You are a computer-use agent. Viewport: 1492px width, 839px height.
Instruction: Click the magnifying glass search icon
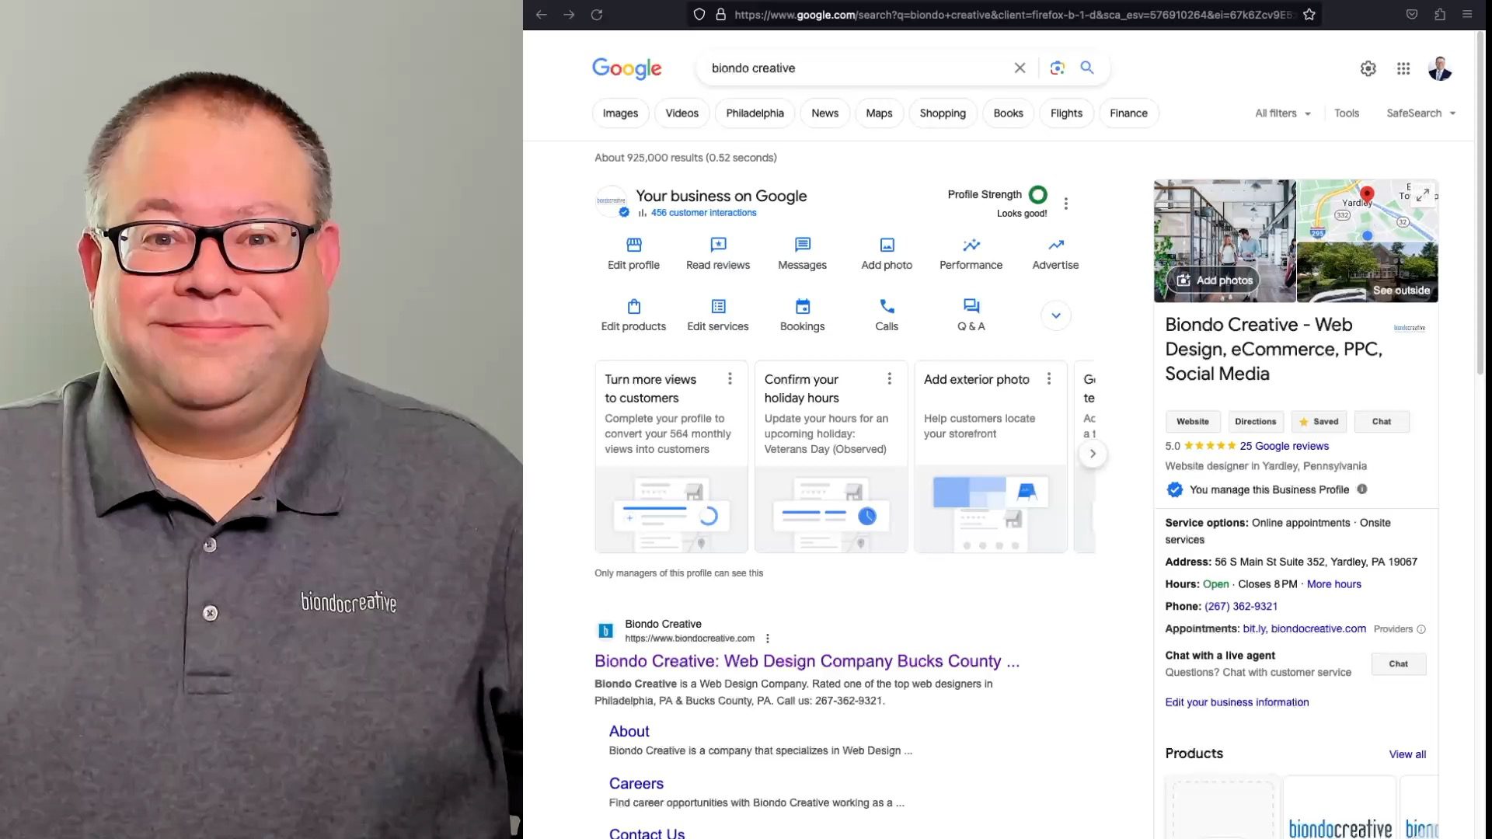1087,68
